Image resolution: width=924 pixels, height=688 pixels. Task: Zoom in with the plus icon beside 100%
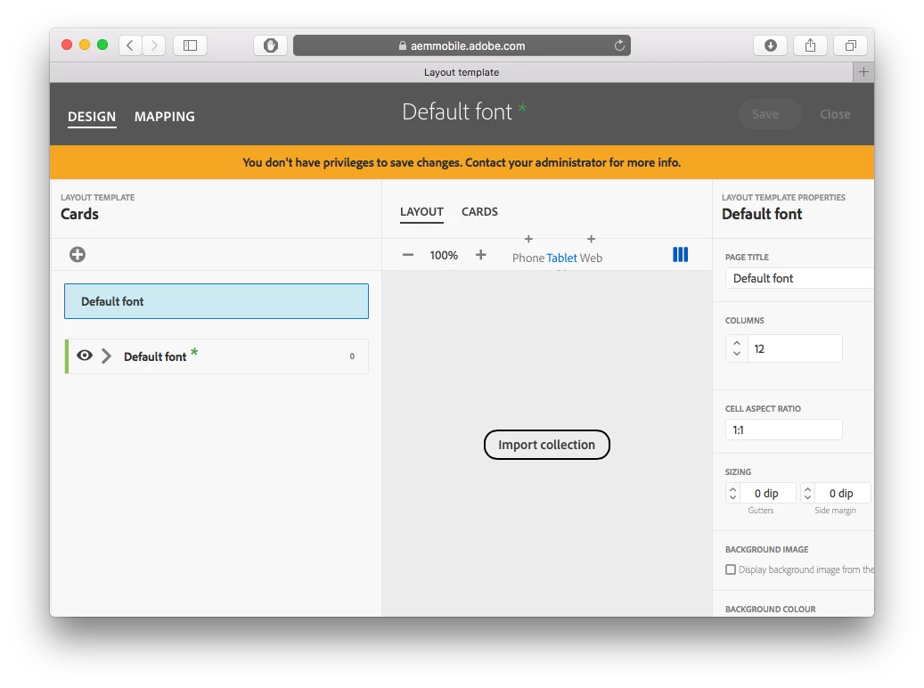(481, 255)
